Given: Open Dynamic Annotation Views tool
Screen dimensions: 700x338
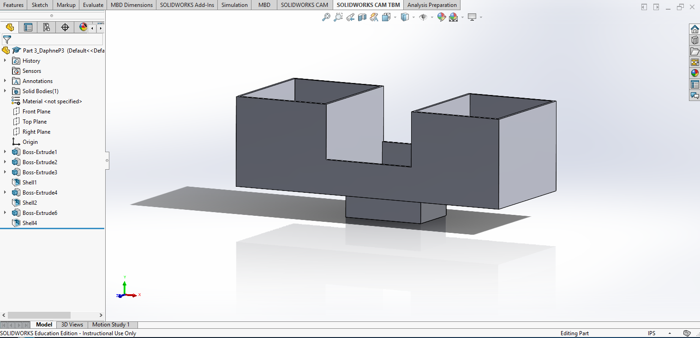Looking at the screenshot, I should (x=374, y=17).
